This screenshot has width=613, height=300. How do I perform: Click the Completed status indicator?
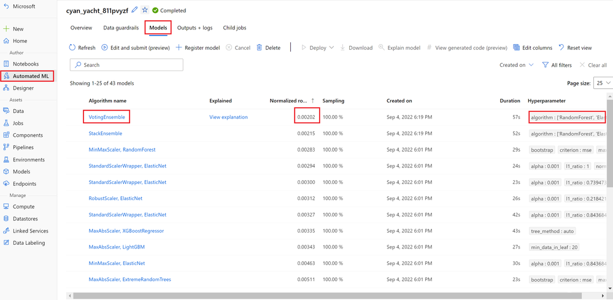(169, 10)
